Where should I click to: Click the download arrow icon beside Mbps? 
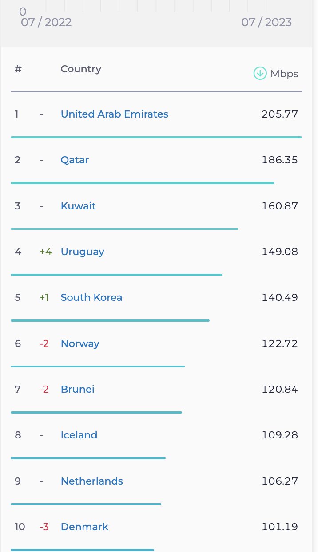tap(260, 73)
